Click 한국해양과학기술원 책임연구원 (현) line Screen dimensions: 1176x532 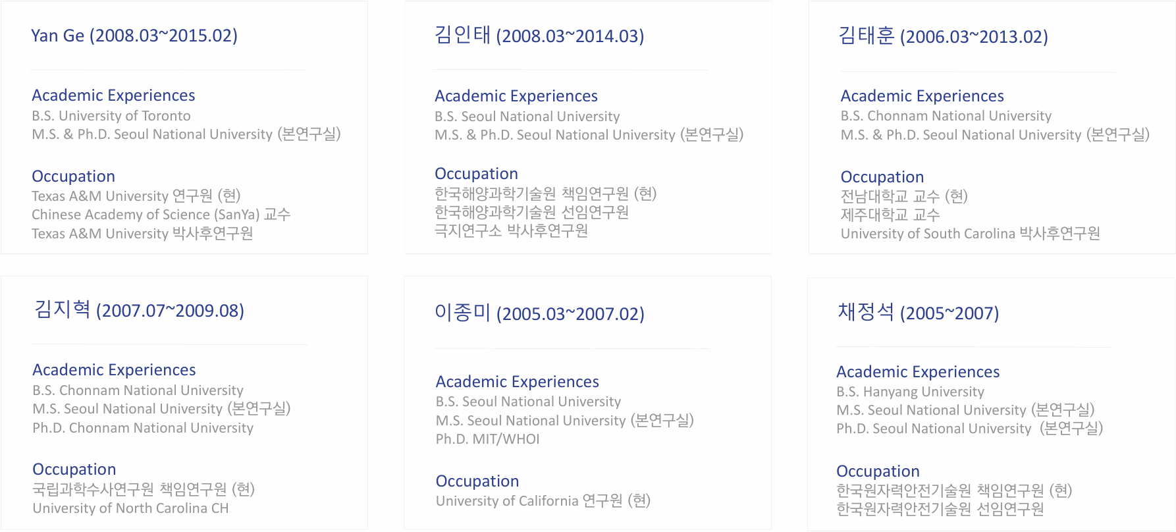546,194
